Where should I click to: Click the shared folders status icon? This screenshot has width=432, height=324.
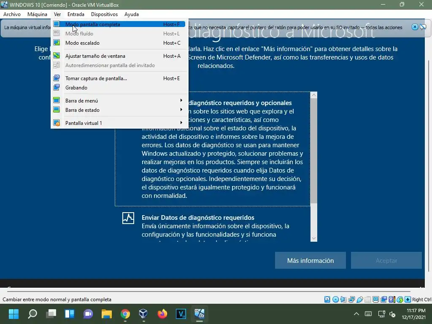(367, 300)
